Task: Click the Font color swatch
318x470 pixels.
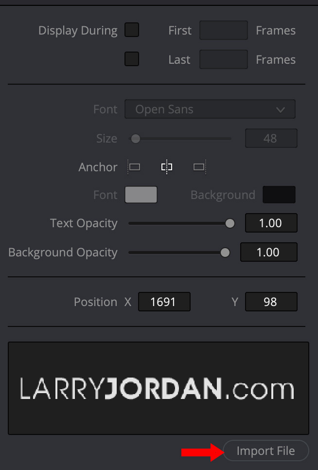Action: 141,195
